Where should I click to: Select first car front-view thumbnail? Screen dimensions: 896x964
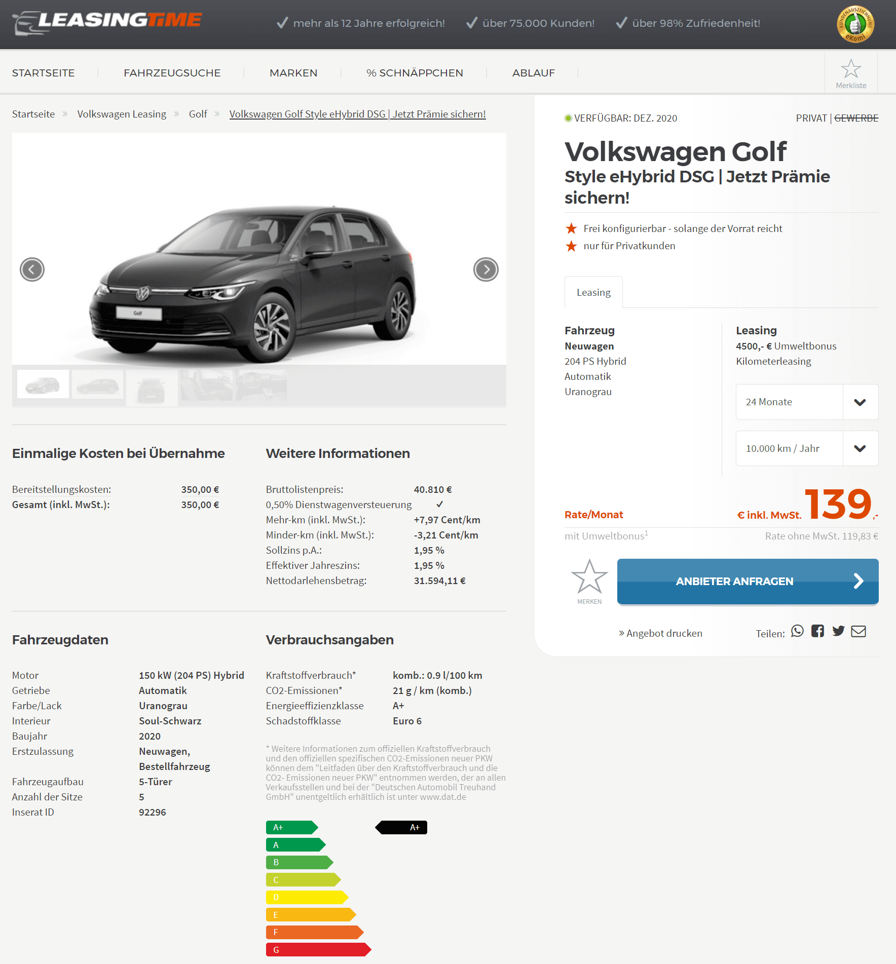pos(43,384)
